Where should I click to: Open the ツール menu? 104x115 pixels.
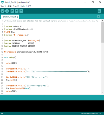tap(22, 6)
